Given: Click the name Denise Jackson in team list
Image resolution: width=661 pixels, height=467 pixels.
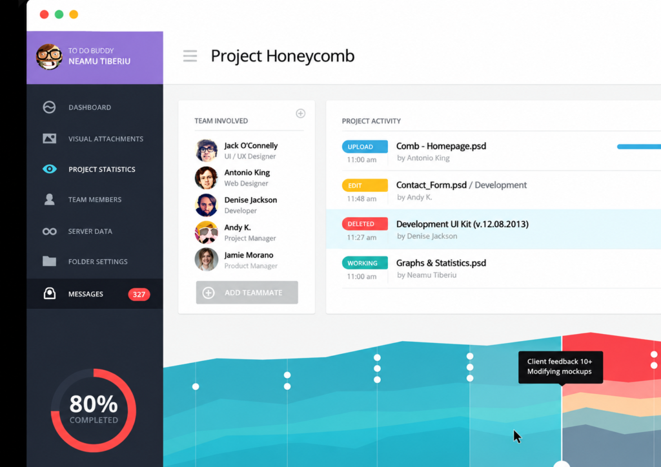Looking at the screenshot, I should [x=251, y=200].
